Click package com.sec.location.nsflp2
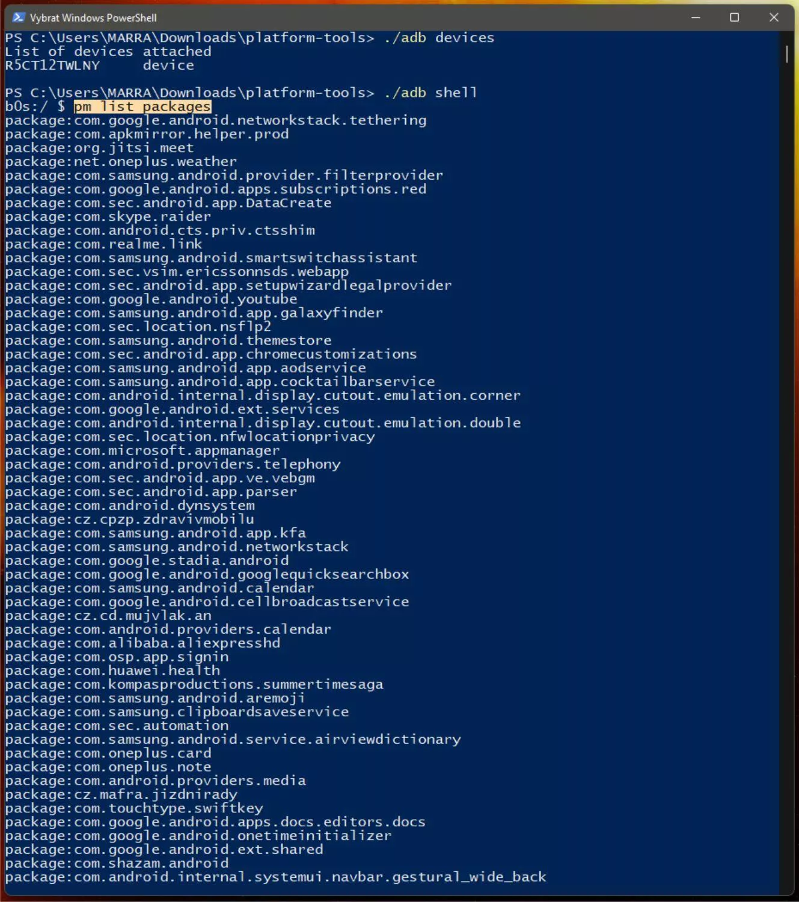 tap(138, 327)
